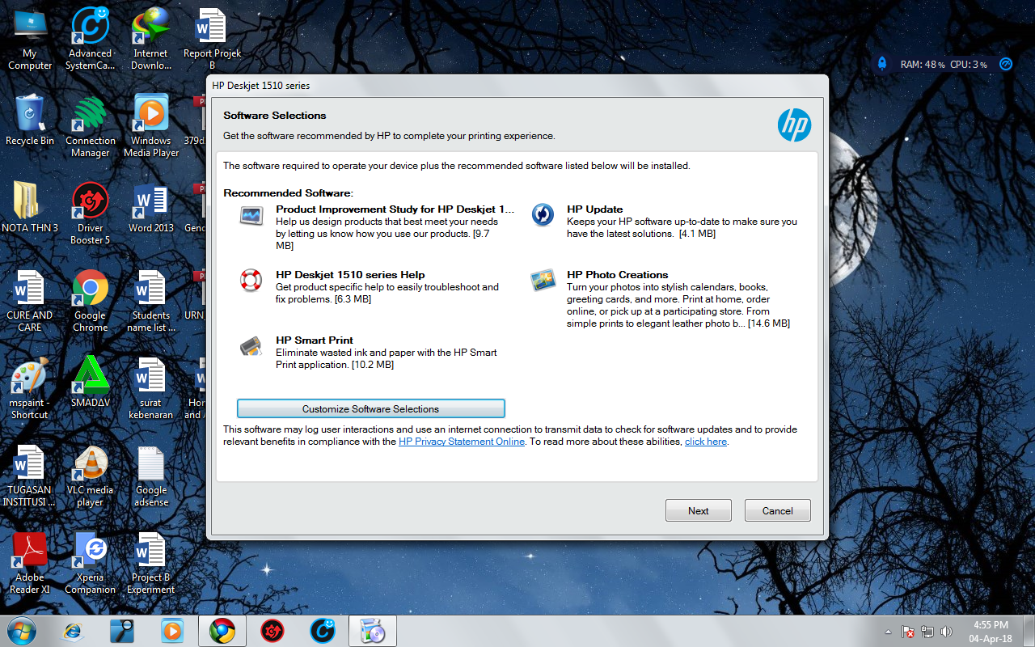Image resolution: width=1035 pixels, height=647 pixels.
Task: Select the Google adsense text file
Action: [x=151, y=476]
